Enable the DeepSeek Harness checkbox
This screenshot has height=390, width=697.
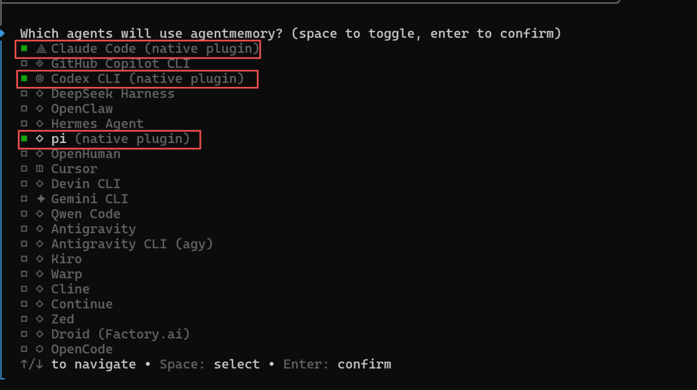[x=24, y=93]
